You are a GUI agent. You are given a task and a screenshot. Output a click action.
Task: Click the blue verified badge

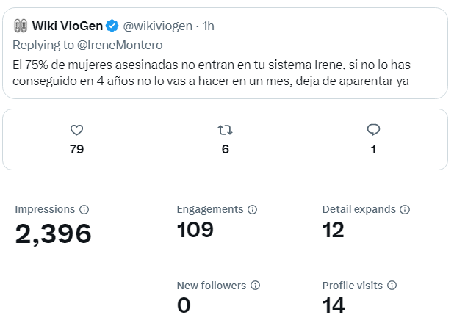pos(112,26)
